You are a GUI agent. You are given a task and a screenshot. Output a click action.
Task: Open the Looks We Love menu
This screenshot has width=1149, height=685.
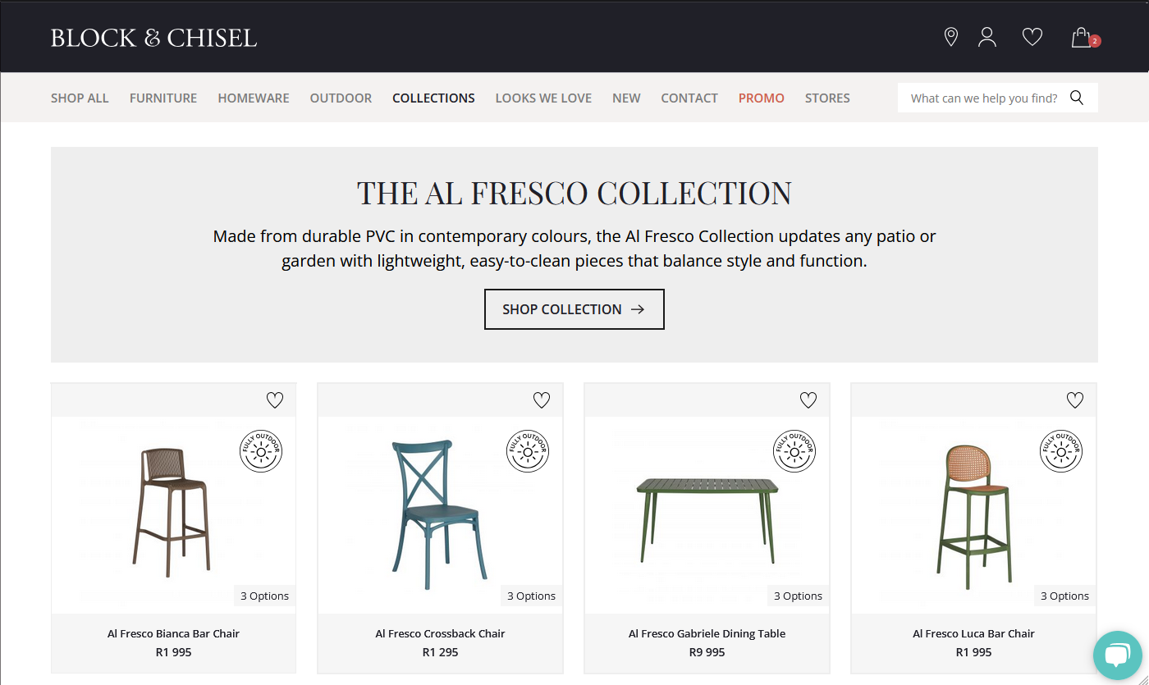click(543, 98)
